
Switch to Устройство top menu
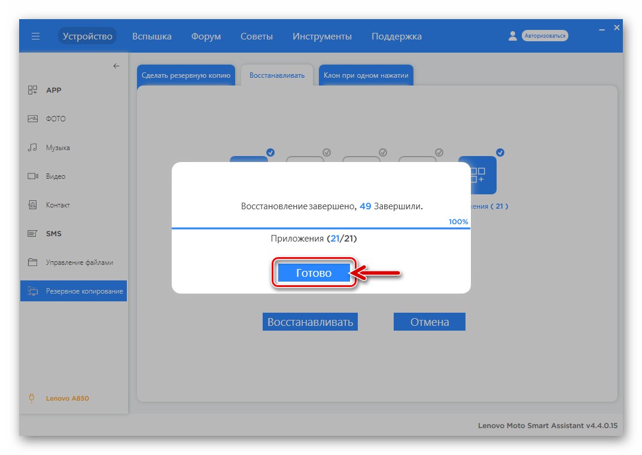tap(87, 36)
